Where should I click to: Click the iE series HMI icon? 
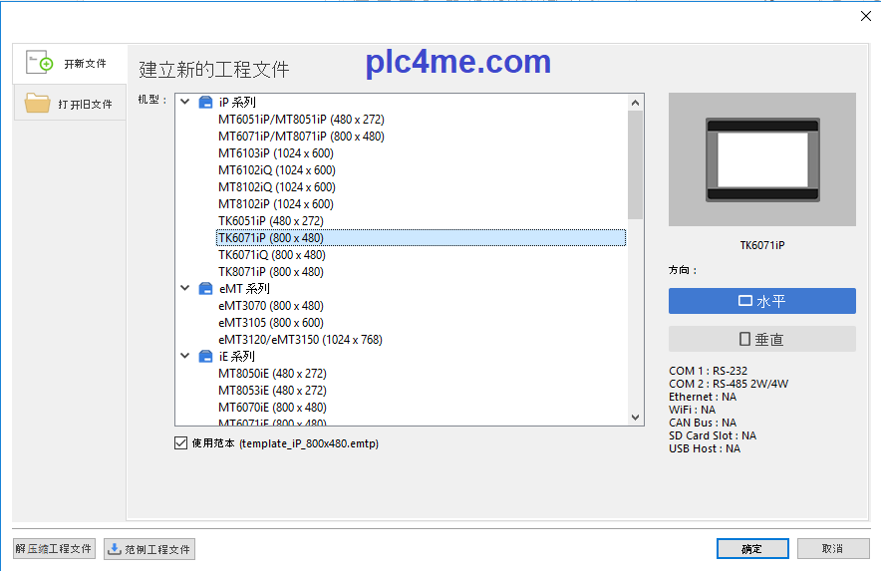point(206,357)
